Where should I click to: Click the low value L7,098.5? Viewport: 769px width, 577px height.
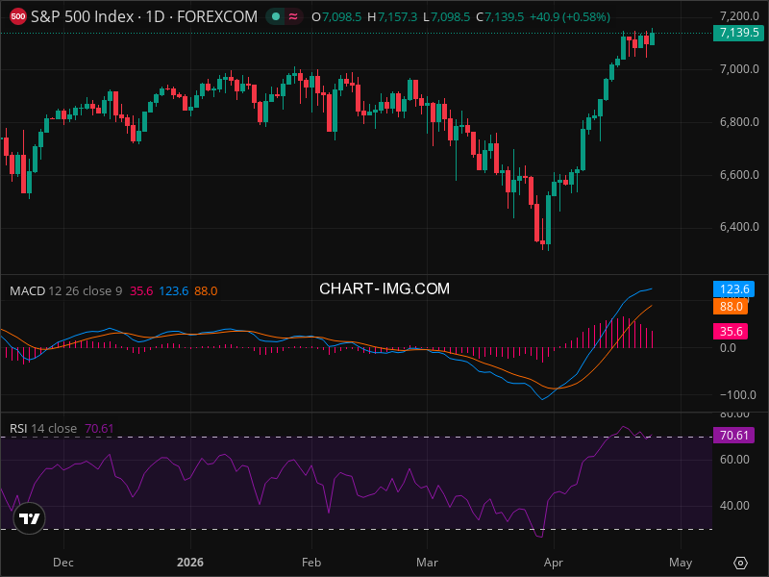click(x=446, y=17)
